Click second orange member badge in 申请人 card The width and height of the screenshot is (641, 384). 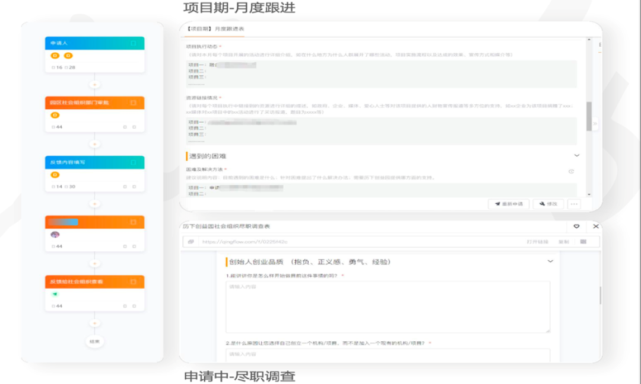pyautogui.click(x=68, y=56)
